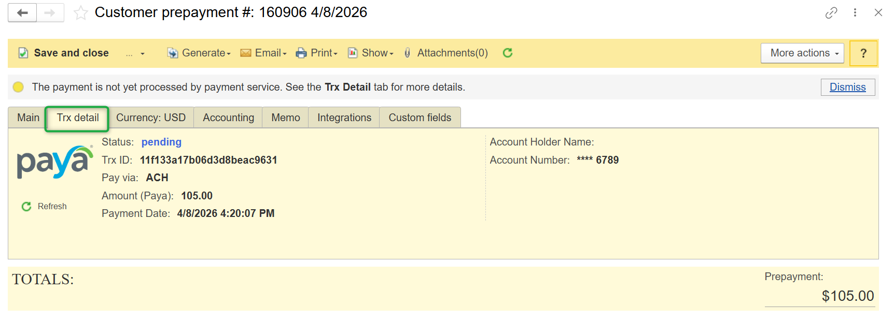Image resolution: width=894 pixels, height=320 pixels.
Task: Click Save and close
Action: click(x=64, y=53)
